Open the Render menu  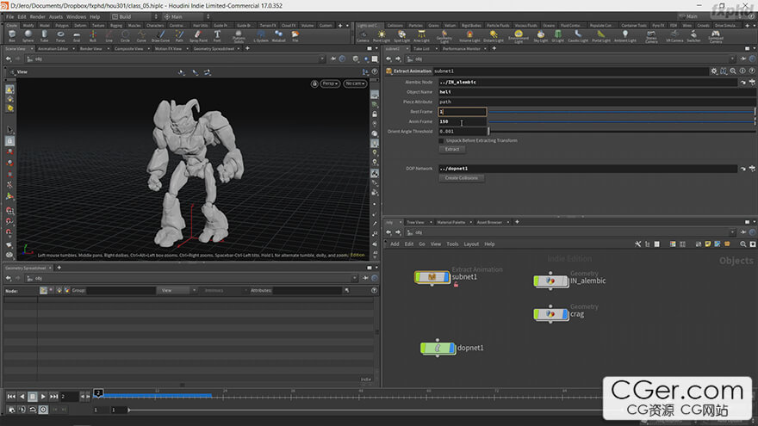(37, 16)
